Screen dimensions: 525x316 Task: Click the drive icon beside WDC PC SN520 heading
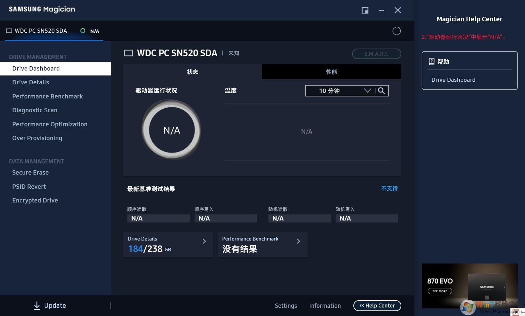[x=128, y=53]
